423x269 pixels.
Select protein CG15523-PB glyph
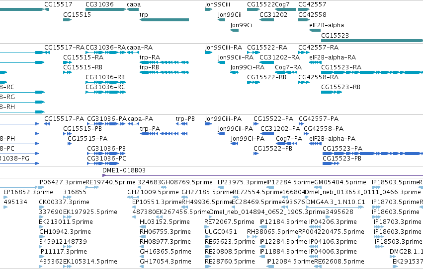[x=331, y=163]
